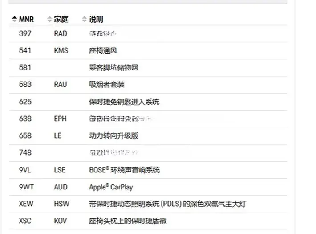Select the Apple CarPlay option row
316x234 pixels.
(110, 187)
